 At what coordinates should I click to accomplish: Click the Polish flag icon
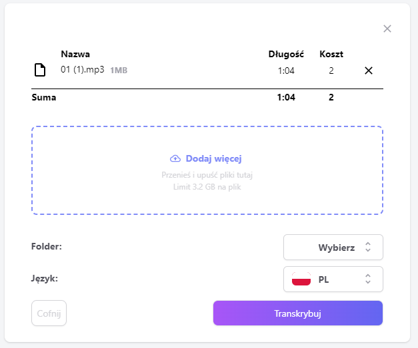pyautogui.click(x=301, y=279)
